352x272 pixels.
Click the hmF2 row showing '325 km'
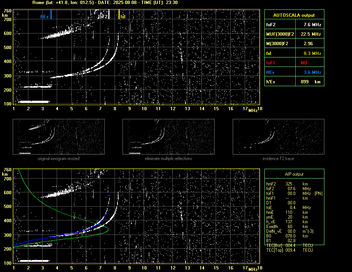tap(288, 184)
